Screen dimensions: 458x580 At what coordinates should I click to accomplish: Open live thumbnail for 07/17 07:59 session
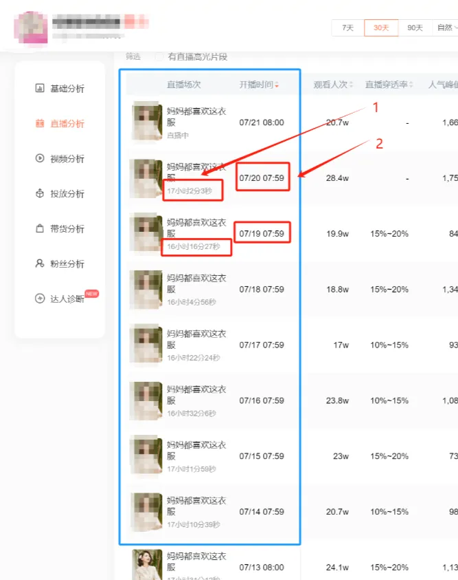tap(147, 343)
